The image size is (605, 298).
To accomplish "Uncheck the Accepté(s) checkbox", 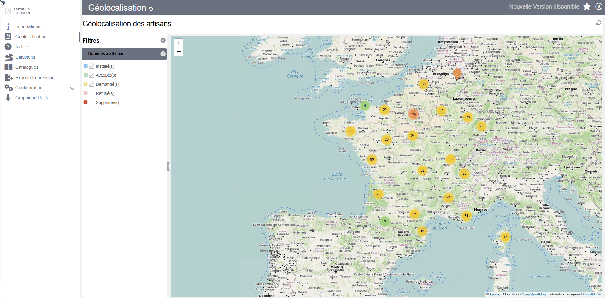I will click(91, 75).
